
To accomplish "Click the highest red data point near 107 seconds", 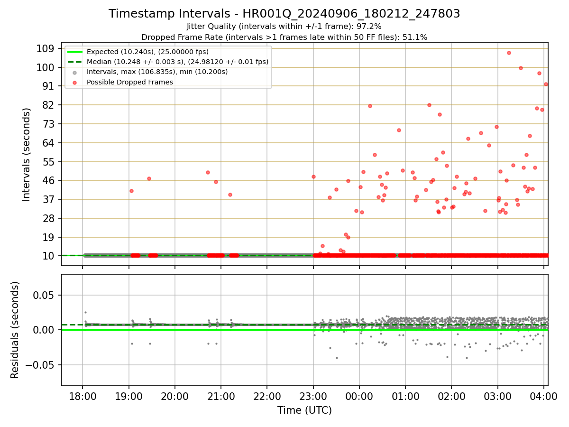I will tap(509, 53).
